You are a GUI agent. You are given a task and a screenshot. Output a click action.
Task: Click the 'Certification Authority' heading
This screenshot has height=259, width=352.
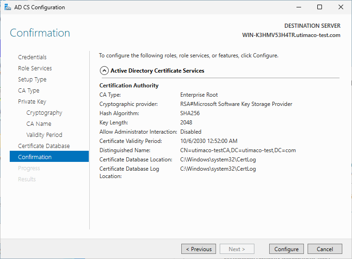129,86
